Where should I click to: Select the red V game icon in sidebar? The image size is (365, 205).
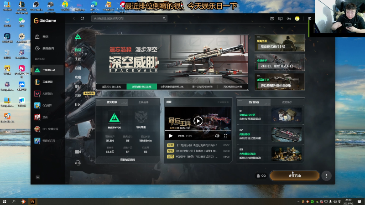click(x=37, y=93)
